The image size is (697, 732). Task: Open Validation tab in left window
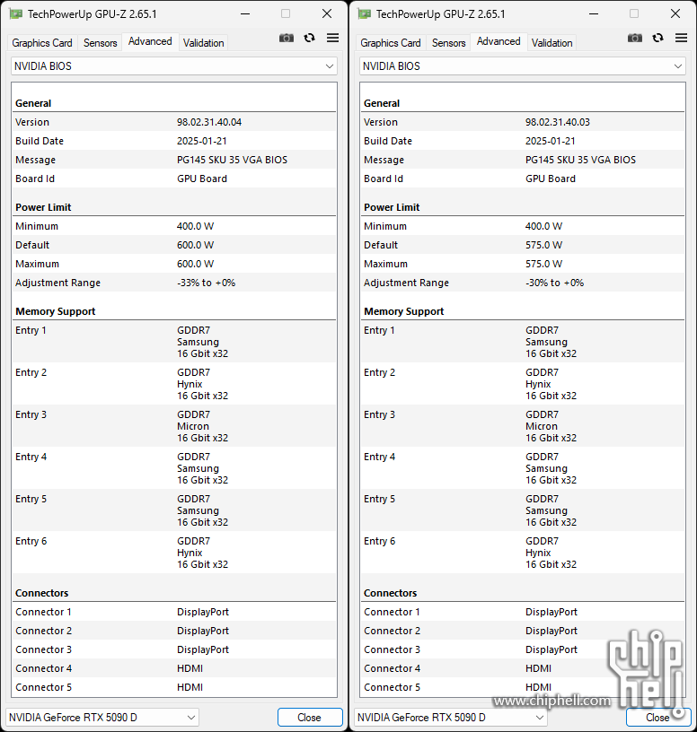[x=203, y=43]
